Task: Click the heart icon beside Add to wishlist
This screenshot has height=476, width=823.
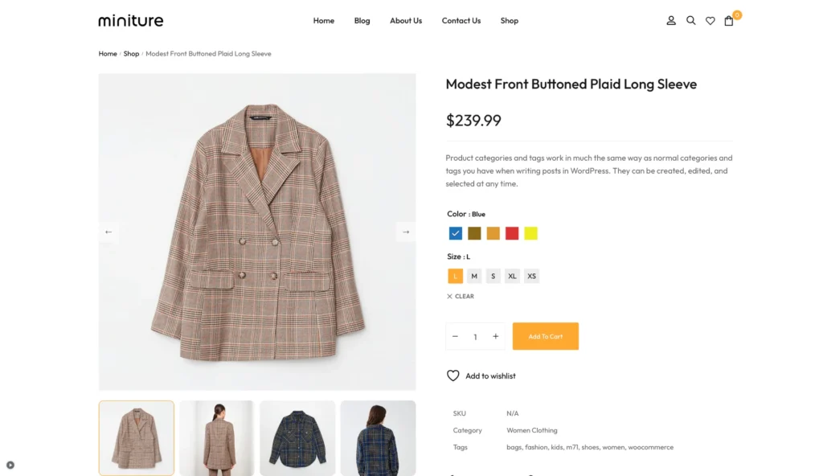Action: point(452,375)
